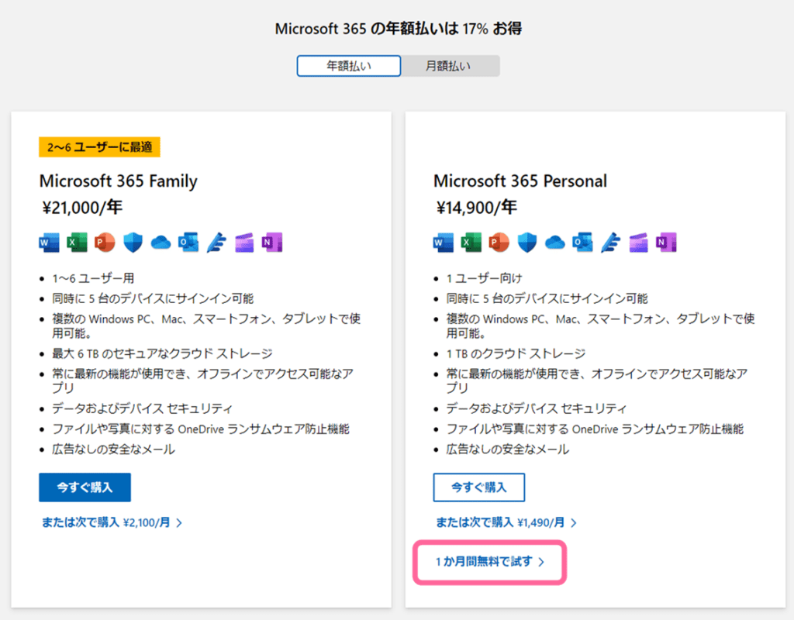
Task: Click the Microsoft 365 Personal heading
Action: click(x=520, y=181)
